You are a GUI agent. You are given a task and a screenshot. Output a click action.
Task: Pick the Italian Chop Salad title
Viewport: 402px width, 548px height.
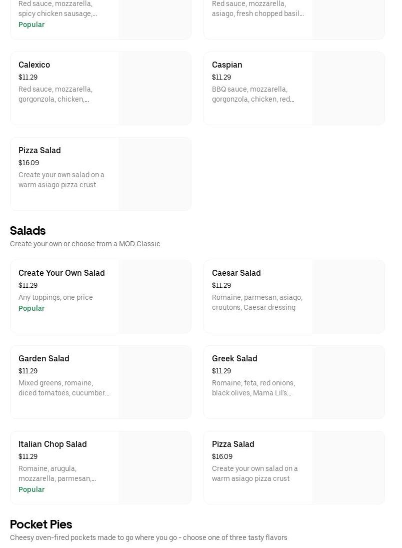tap(52, 444)
